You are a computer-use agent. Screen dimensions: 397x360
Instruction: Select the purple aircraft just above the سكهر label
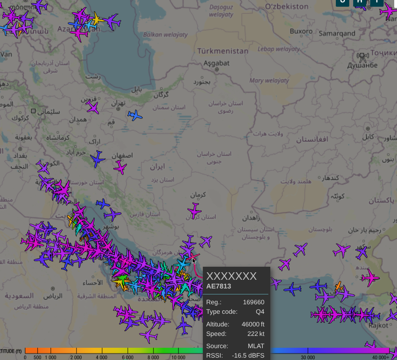coord(361,252)
